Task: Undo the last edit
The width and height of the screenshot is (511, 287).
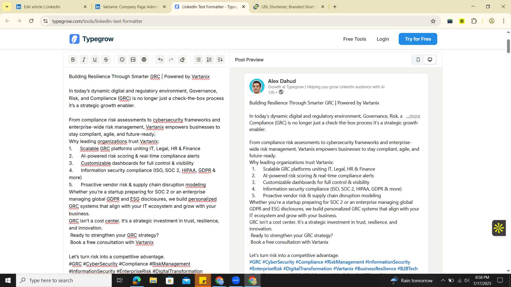Action: click(x=160, y=60)
